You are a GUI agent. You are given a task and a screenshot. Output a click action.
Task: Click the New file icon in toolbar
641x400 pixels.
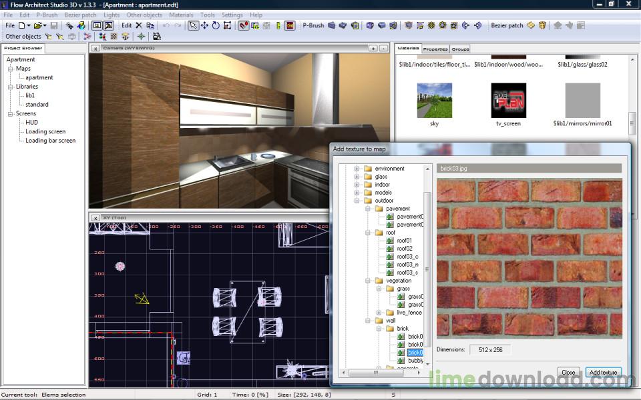tap(22, 25)
